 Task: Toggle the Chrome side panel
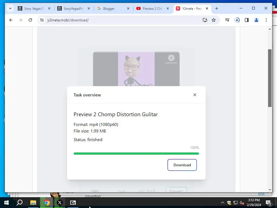coord(247,20)
